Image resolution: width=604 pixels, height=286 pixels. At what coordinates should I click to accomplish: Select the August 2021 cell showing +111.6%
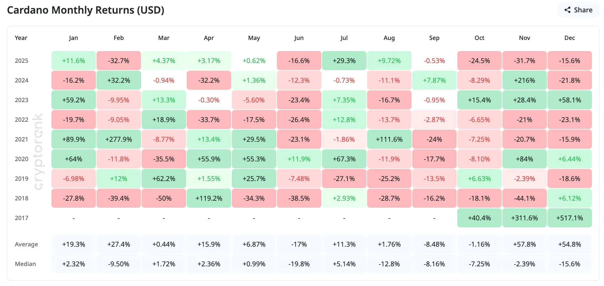[x=389, y=139]
